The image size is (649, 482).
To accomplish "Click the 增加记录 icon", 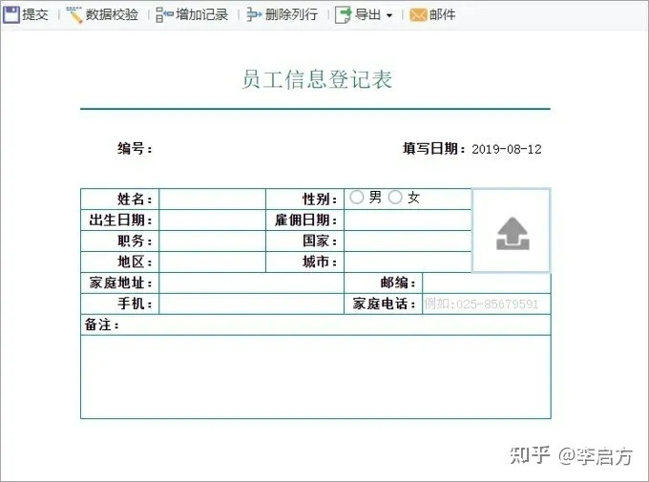I will 164,15.
